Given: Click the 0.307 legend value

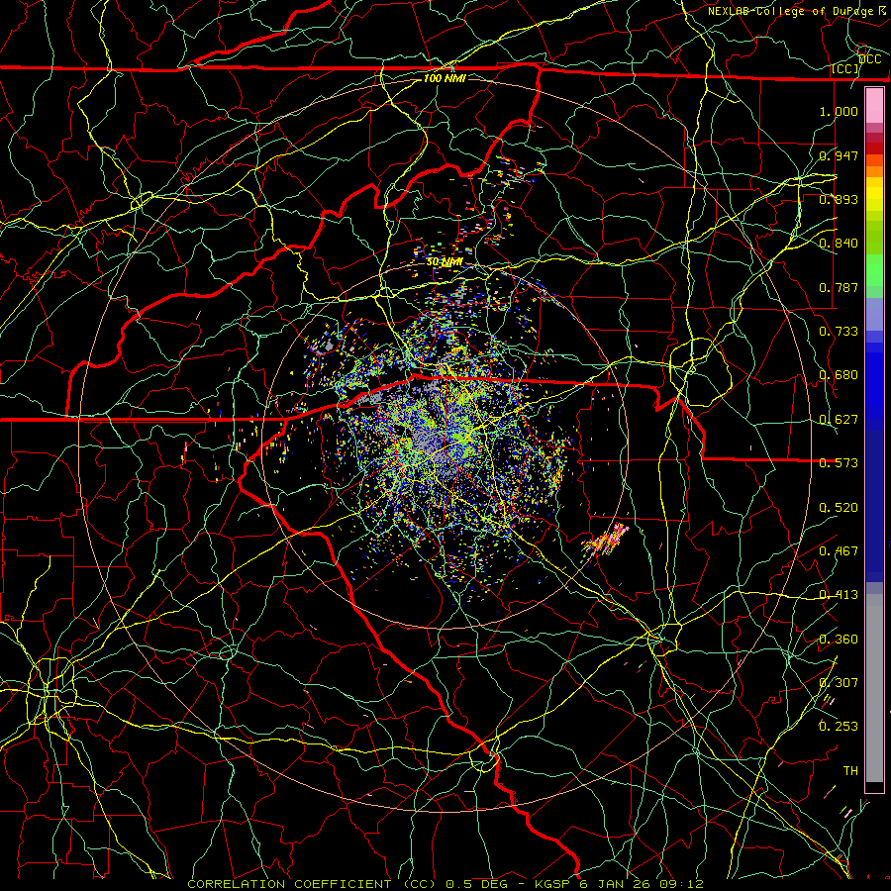Looking at the screenshot, I should pyautogui.click(x=839, y=683).
